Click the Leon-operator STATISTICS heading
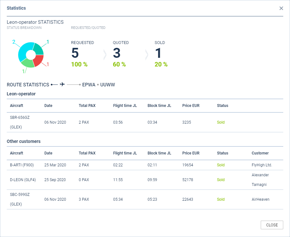Viewport: 290px width, 237px height. (x=35, y=22)
